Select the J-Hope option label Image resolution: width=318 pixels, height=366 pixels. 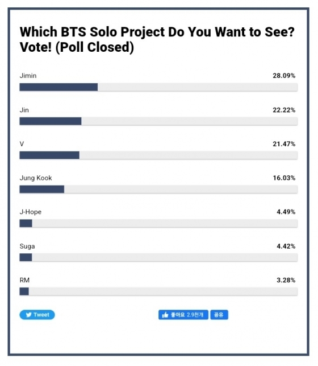click(x=31, y=212)
